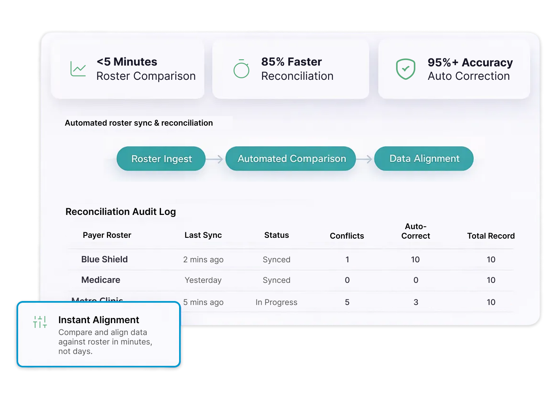
Task: Select the shield checkmark icon for Auto Correction
Action: click(406, 69)
